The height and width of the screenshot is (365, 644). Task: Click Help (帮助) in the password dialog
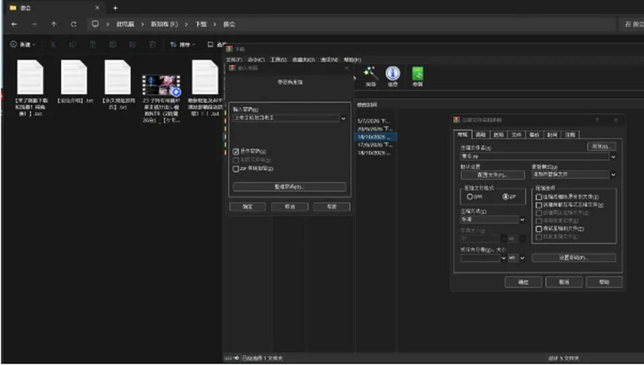332,207
